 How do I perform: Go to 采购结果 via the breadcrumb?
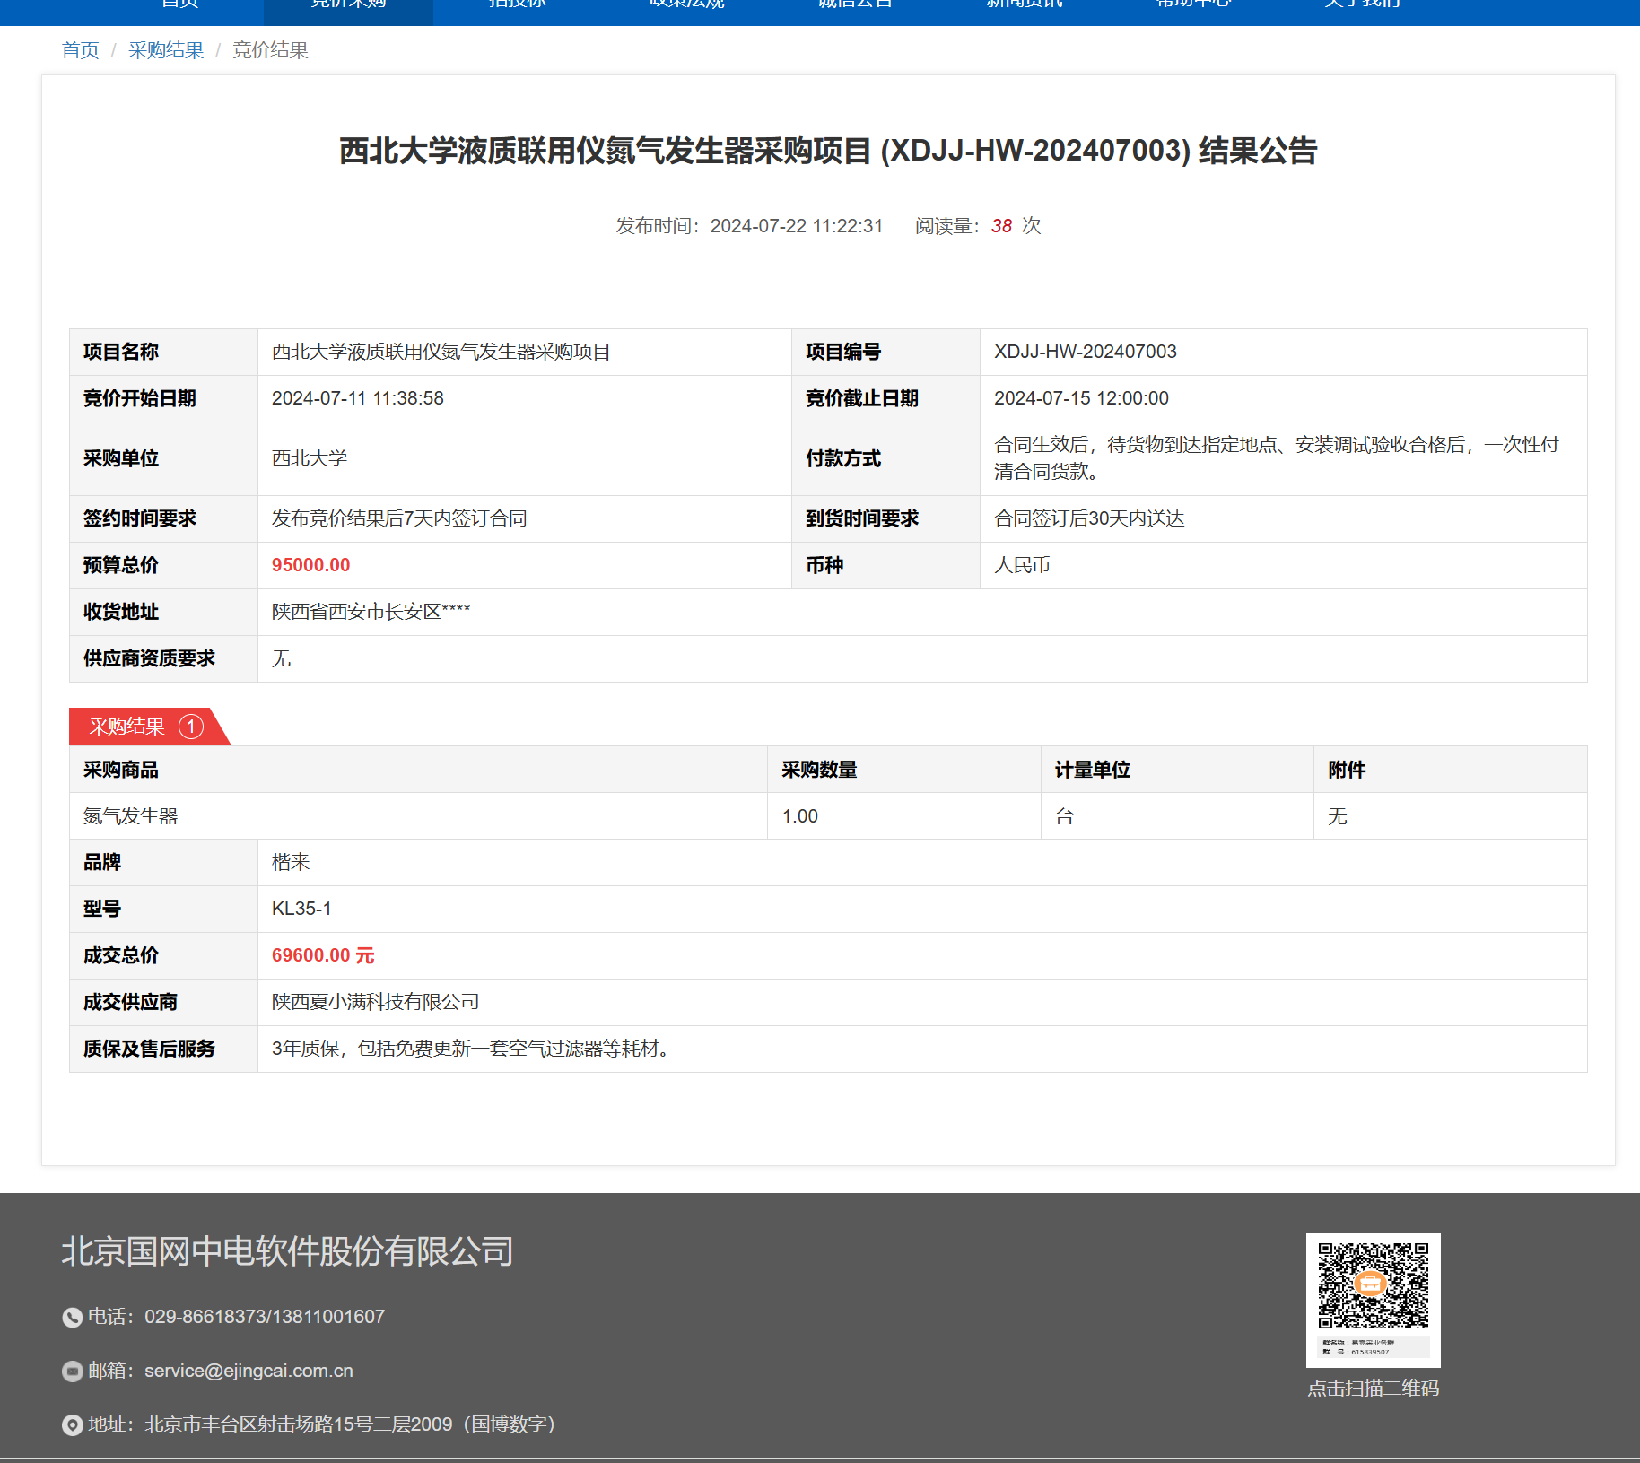166,50
